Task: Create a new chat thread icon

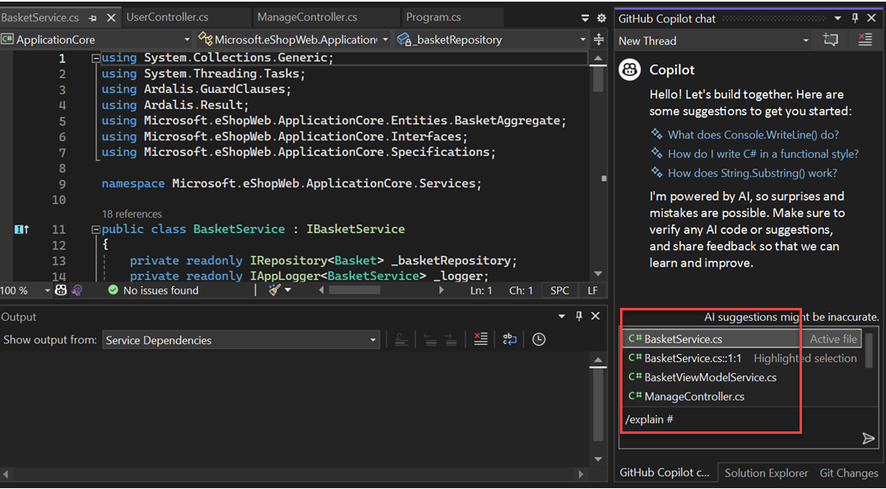Action: coord(830,40)
